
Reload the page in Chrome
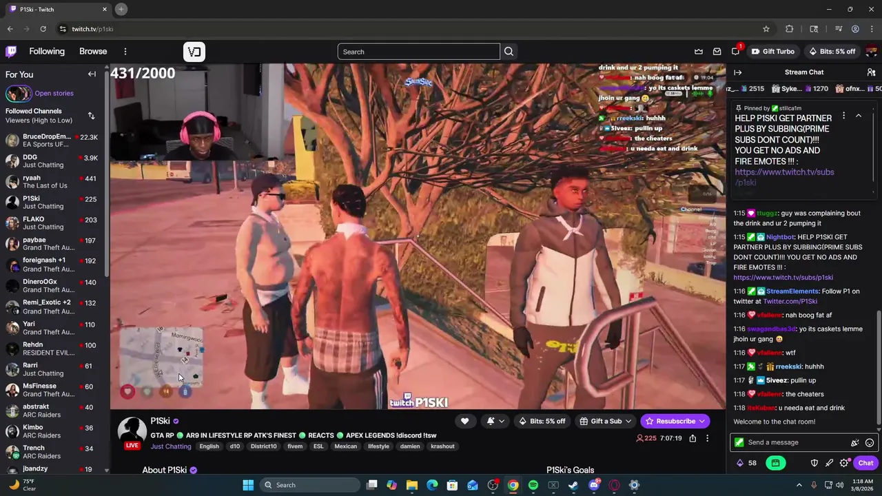pyautogui.click(x=43, y=29)
